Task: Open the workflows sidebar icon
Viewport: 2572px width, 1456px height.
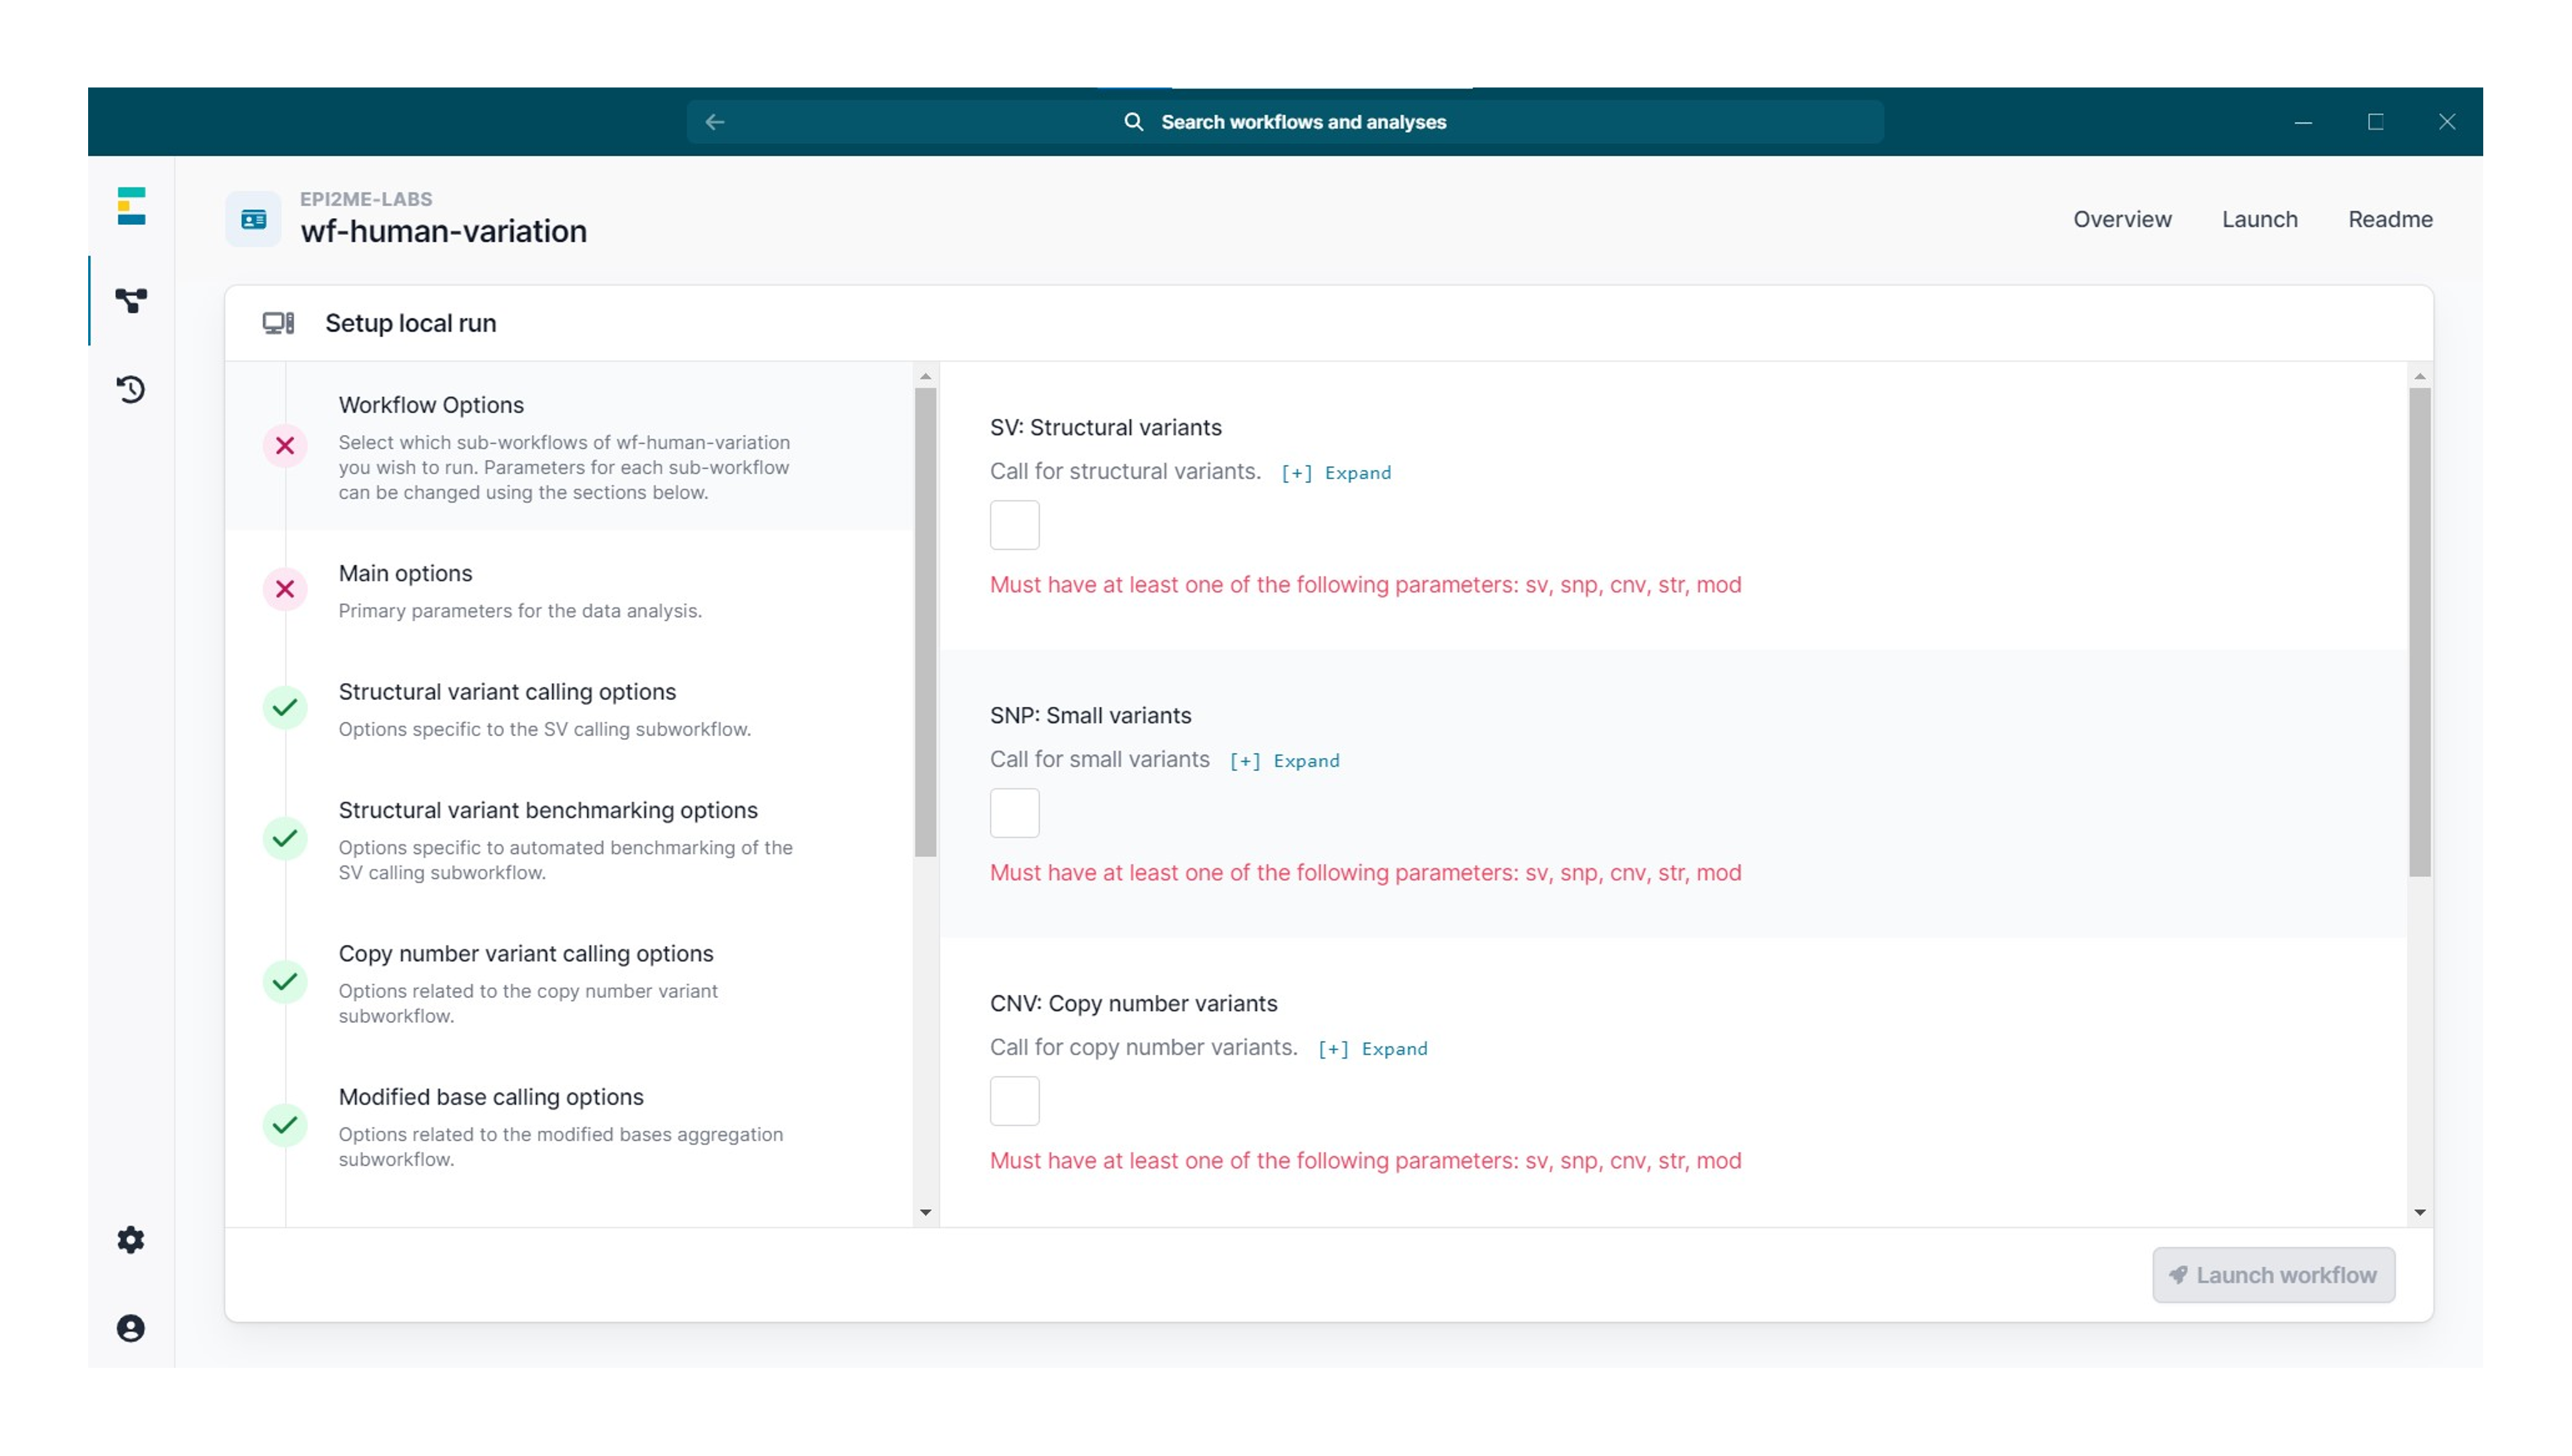Action: point(131,300)
